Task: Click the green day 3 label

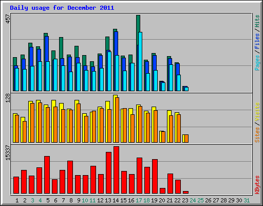Action: click(x=32, y=200)
